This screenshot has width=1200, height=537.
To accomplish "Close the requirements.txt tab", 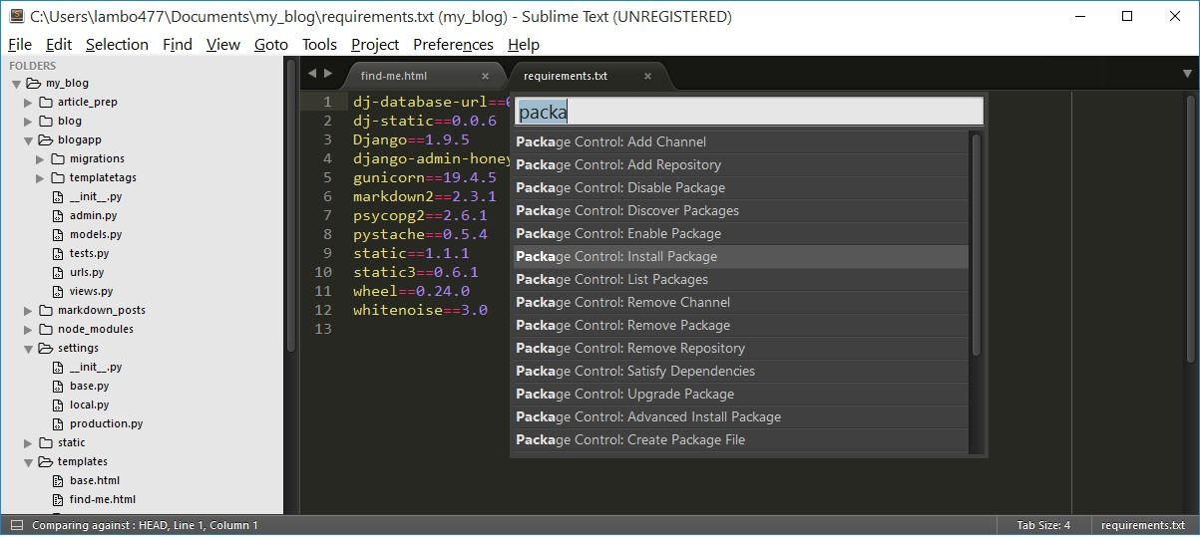I will click(x=647, y=76).
